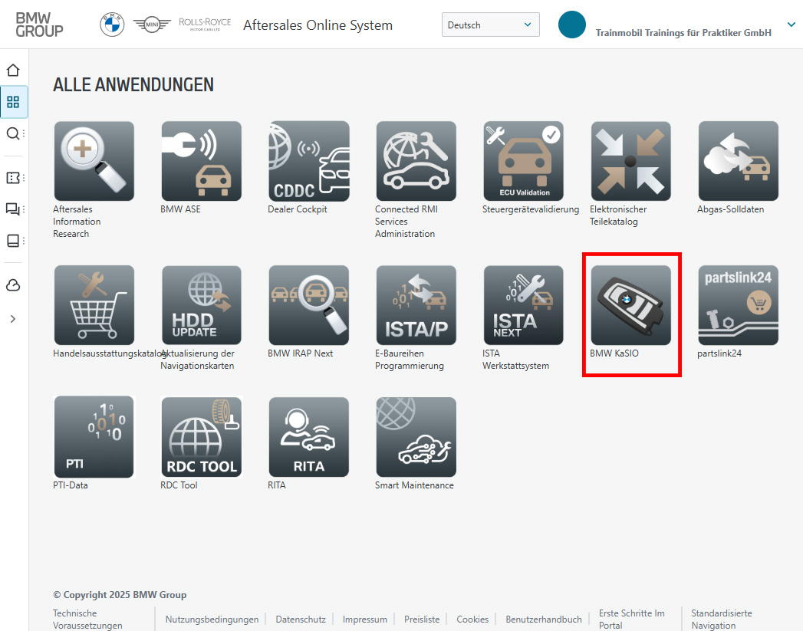
Task: Open the partslink24 application tile
Action: [738, 306]
